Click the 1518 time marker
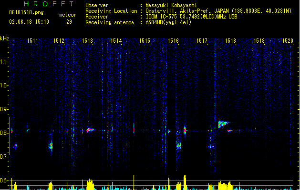300x190 pixels. [x=230, y=41]
